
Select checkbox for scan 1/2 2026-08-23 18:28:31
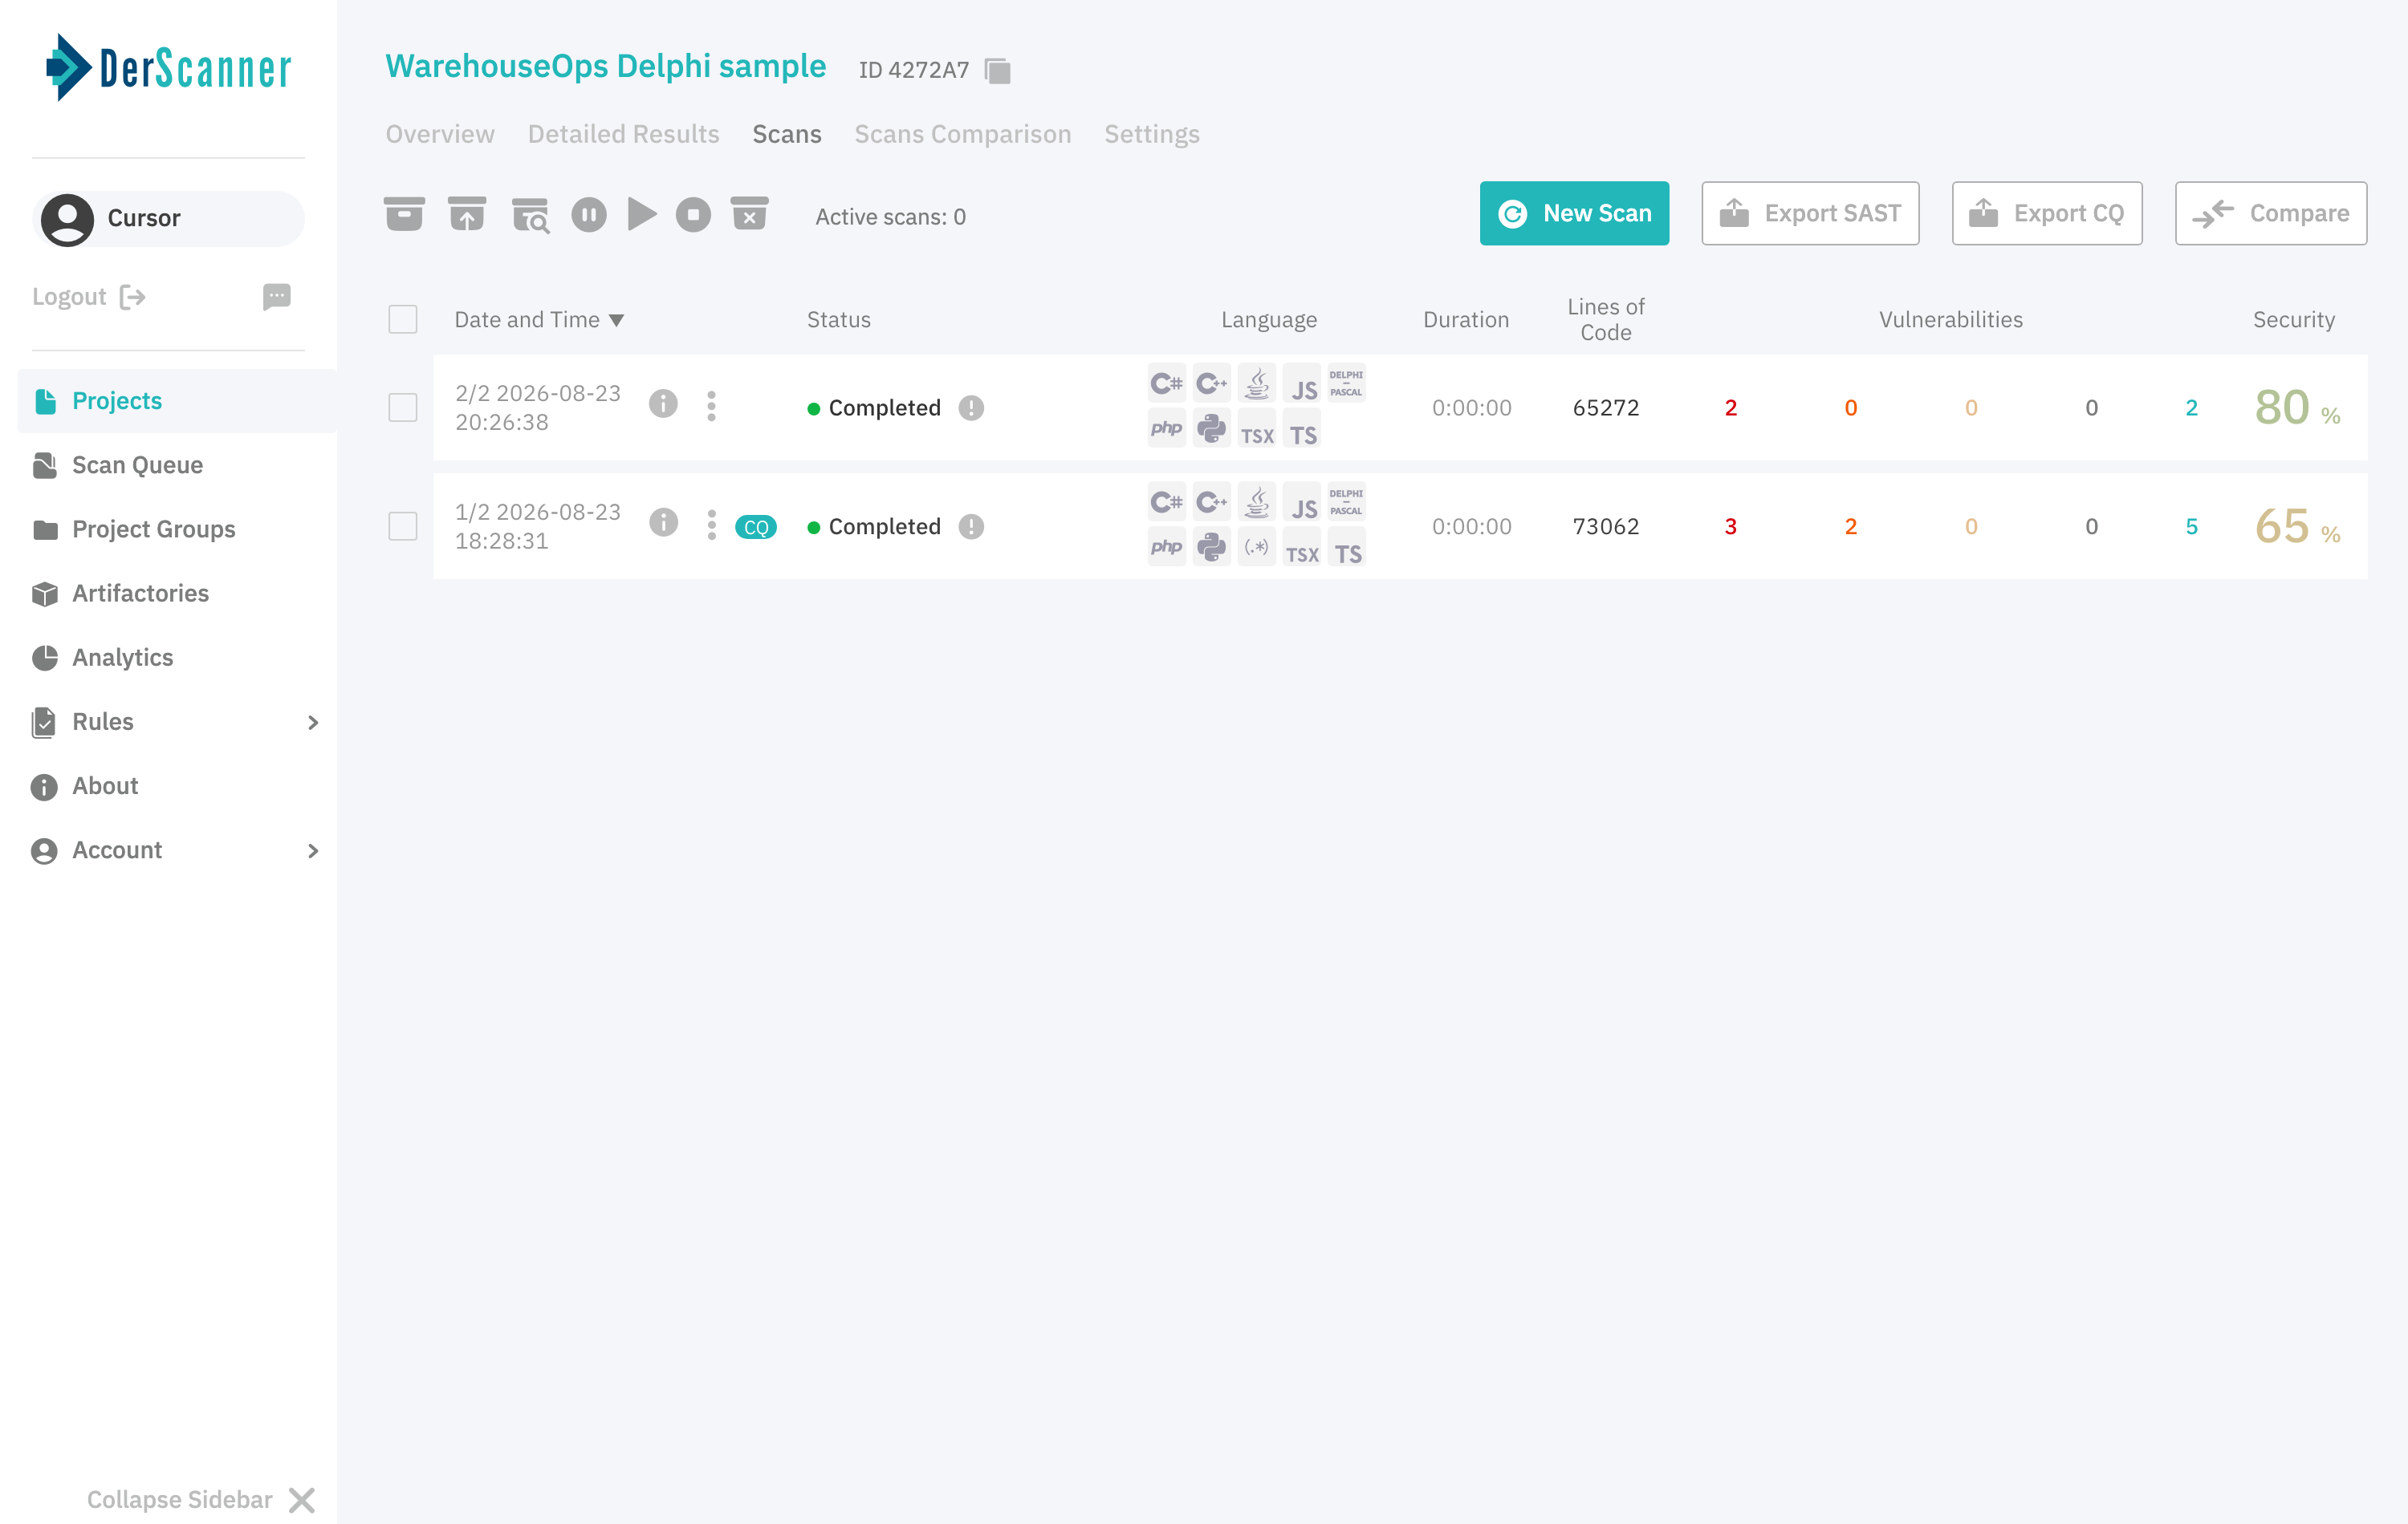[403, 527]
